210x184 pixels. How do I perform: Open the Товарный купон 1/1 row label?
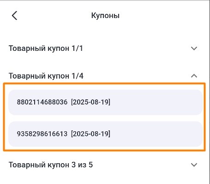[46, 49]
